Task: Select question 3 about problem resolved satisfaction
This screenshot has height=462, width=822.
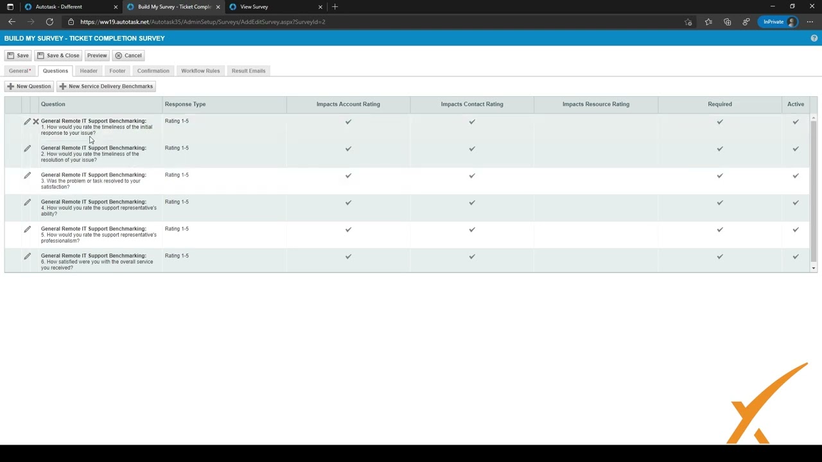Action: [93, 181]
